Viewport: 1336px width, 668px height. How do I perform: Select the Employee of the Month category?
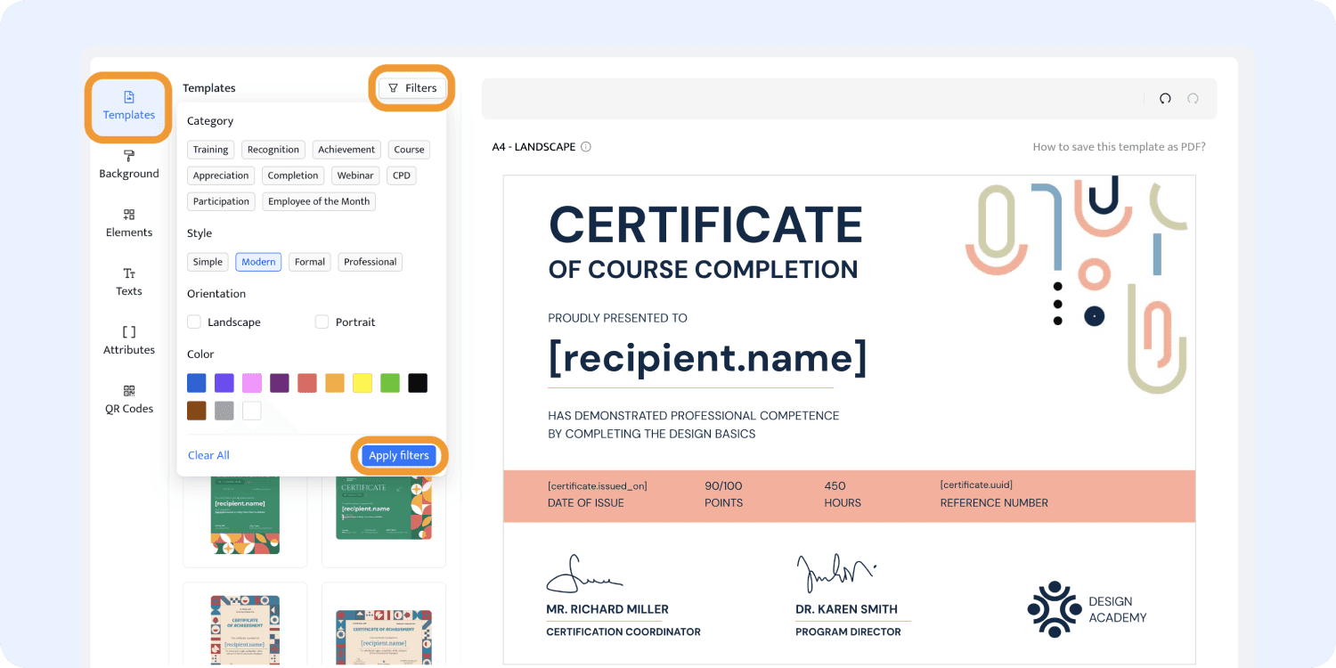[319, 201]
